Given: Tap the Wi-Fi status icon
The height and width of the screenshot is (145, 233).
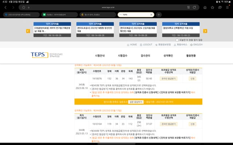Looking at the screenshot, I should click(222, 2).
